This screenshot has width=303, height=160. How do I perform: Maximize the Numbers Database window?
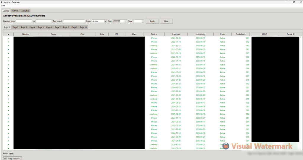pos(294,2)
